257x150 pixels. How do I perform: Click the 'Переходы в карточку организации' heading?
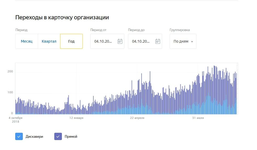coord(62,18)
